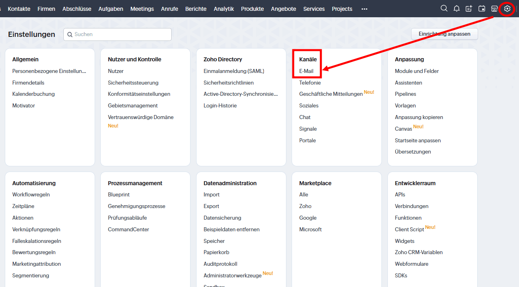
Task: Open Google under Marketplace
Action: point(308,218)
